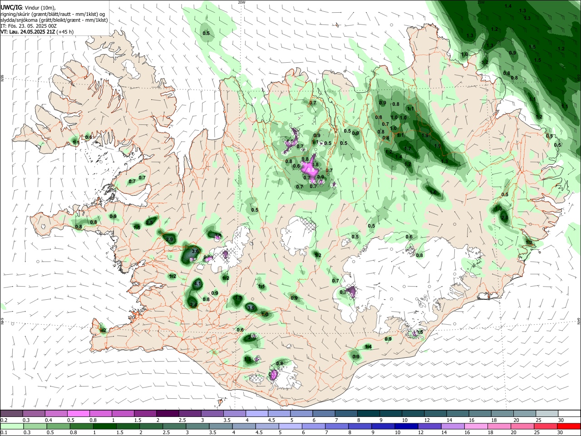The image size is (581, 436).
Task: Select the '0.4' label in the upper legend row
Action: [x=48, y=420]
